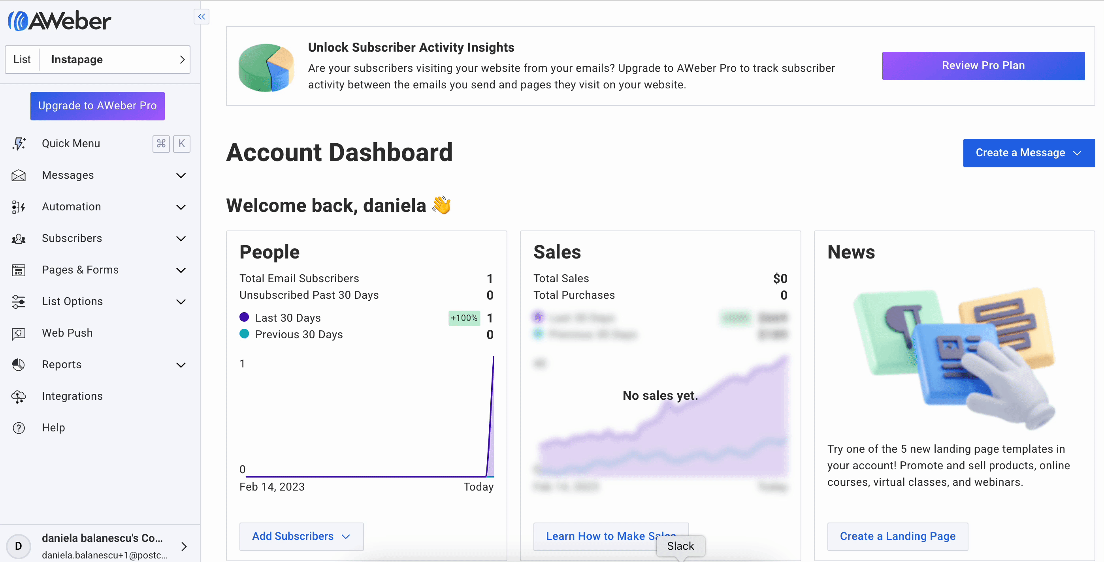The image size is (1104, 562).
Task: Expand the List Options submenu chevron
Action: [x=181, y=302]
